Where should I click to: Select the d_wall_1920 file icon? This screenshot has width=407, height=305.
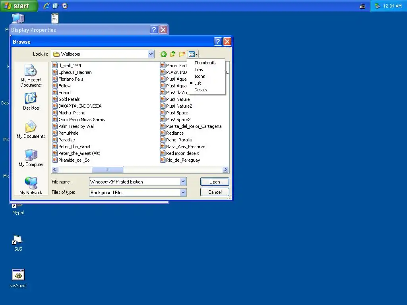55,66
